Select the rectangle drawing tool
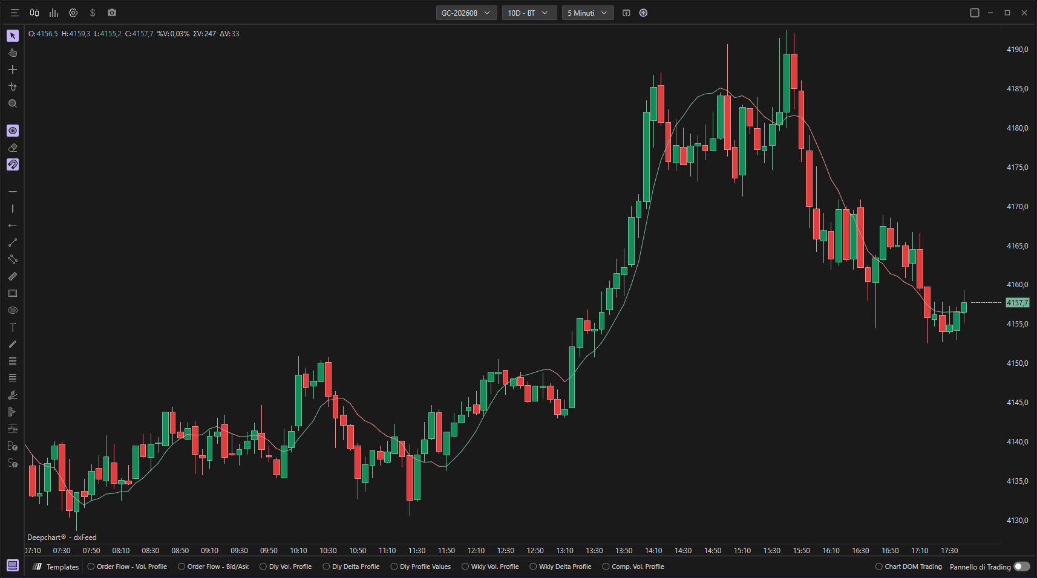Image resolution: width=1037 pixels, height=578 pixels. pyautogui.click(x=13, y=293)
